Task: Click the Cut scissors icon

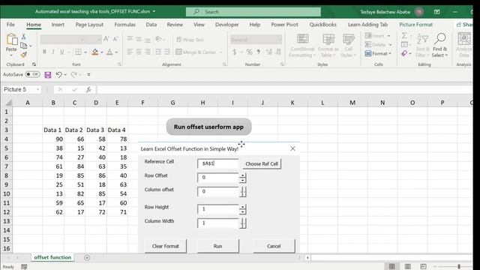Action: tap(23, 37)
